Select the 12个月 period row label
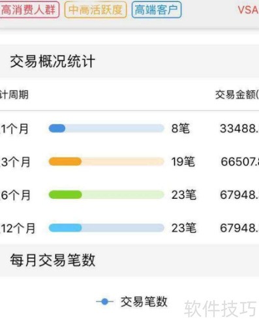 (18, 228)
